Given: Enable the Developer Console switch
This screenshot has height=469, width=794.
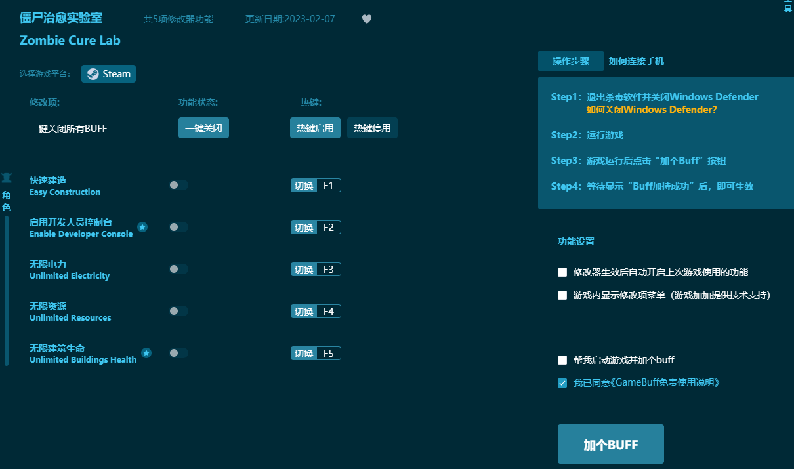Looking at the screenshot, I should [178, 227].
